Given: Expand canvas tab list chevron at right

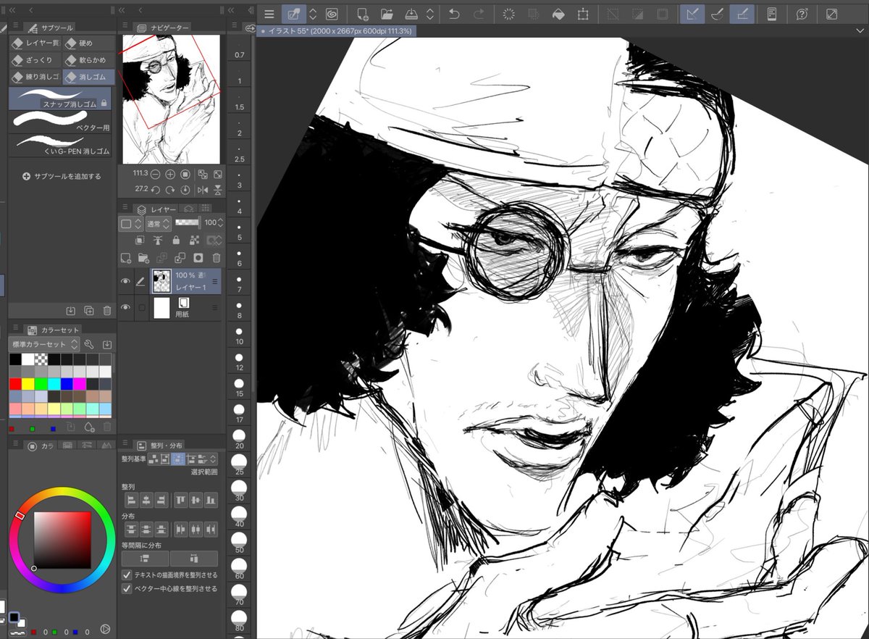Looking at the screenshot, I should pyautogui.click(x=861, y=31).
